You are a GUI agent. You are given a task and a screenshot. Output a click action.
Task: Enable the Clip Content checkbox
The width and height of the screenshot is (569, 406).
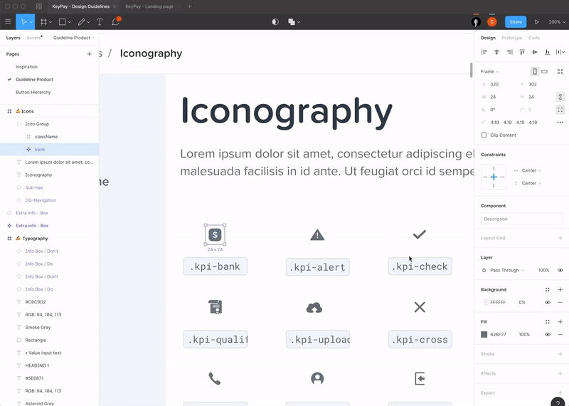point(484,135)
